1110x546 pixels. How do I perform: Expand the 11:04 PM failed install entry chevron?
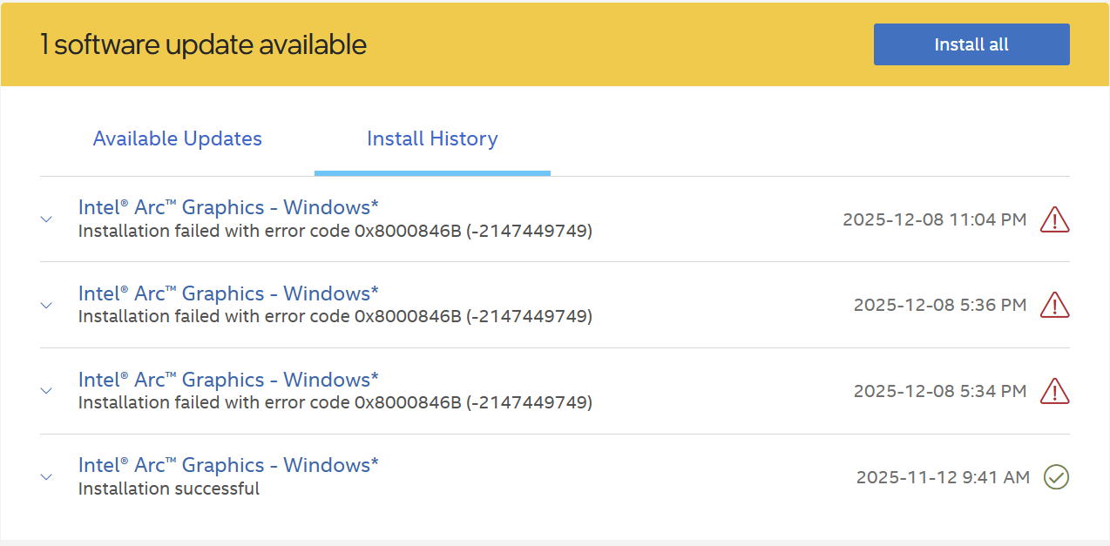pos(47,219)
